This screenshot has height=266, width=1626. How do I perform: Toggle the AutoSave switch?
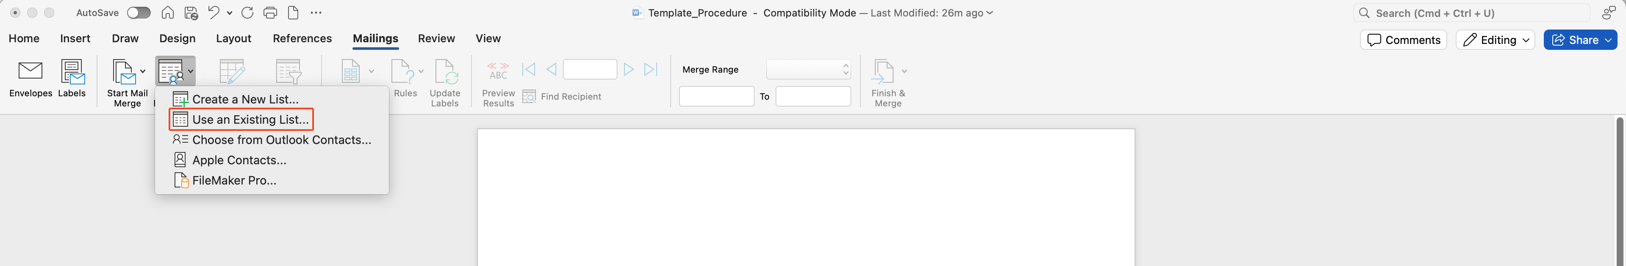pyautogui.click(x=138, y=13)
